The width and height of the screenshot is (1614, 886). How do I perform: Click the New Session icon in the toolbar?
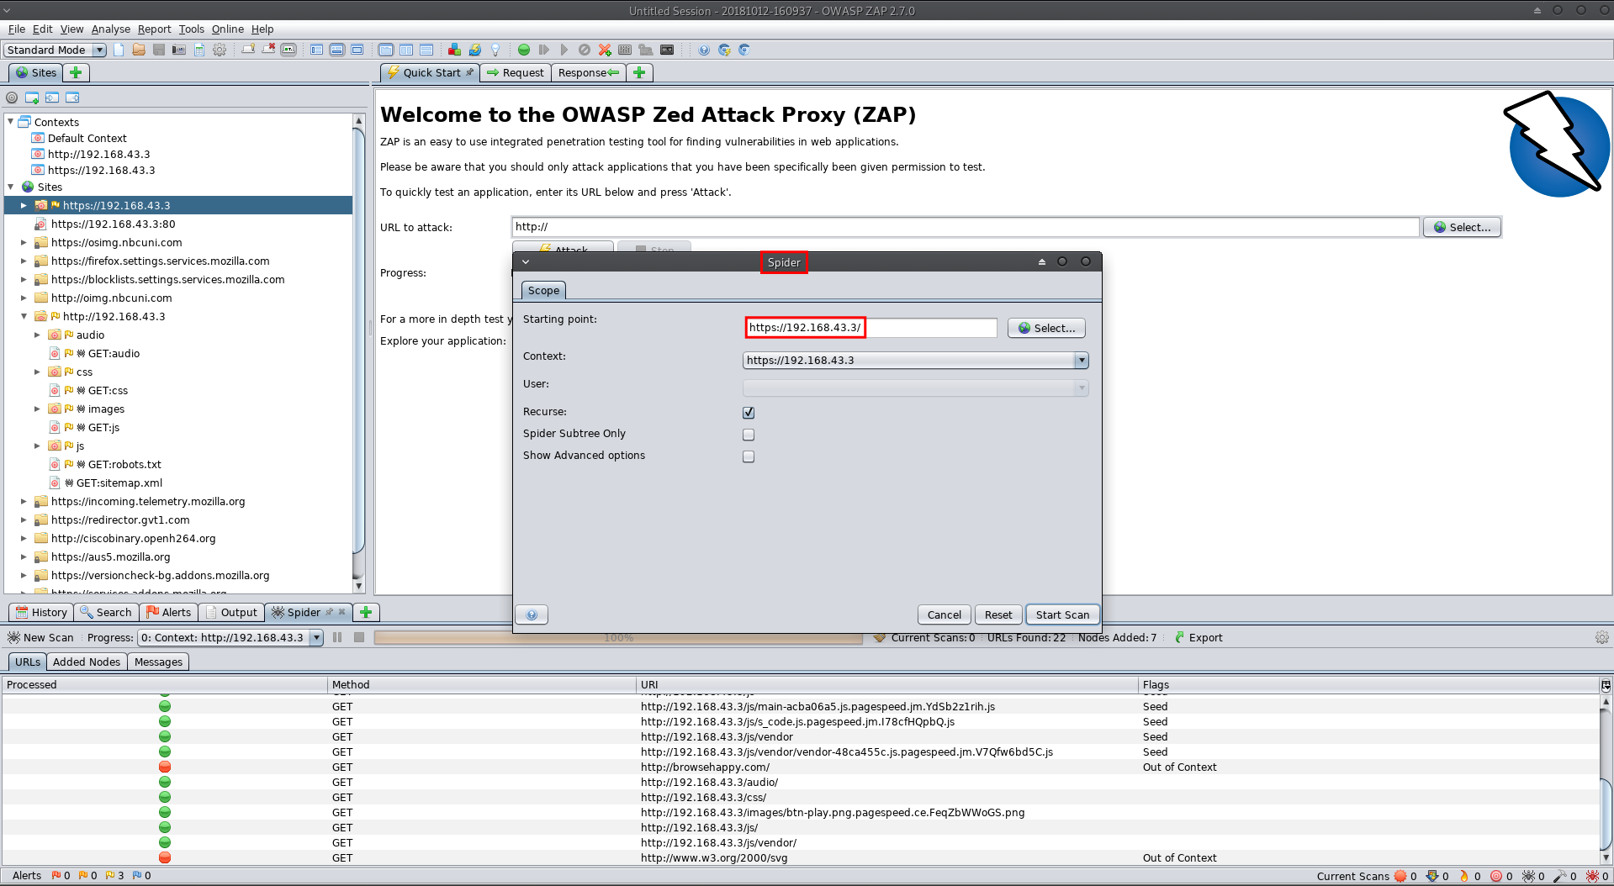tap(119, 50)
